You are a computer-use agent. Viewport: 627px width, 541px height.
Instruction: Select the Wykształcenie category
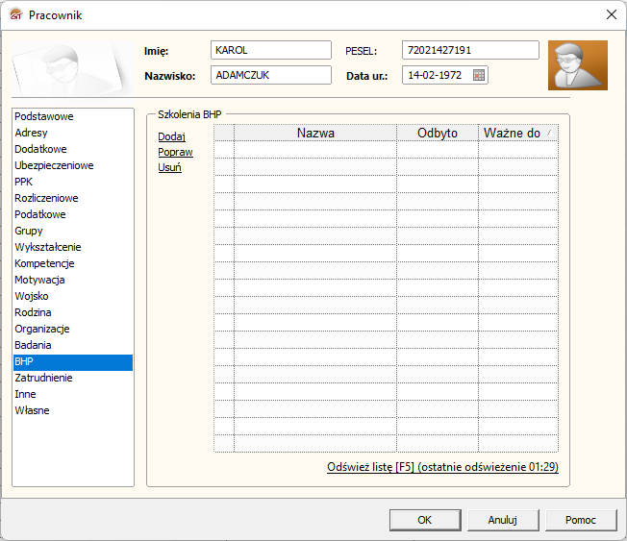[48, 247]
